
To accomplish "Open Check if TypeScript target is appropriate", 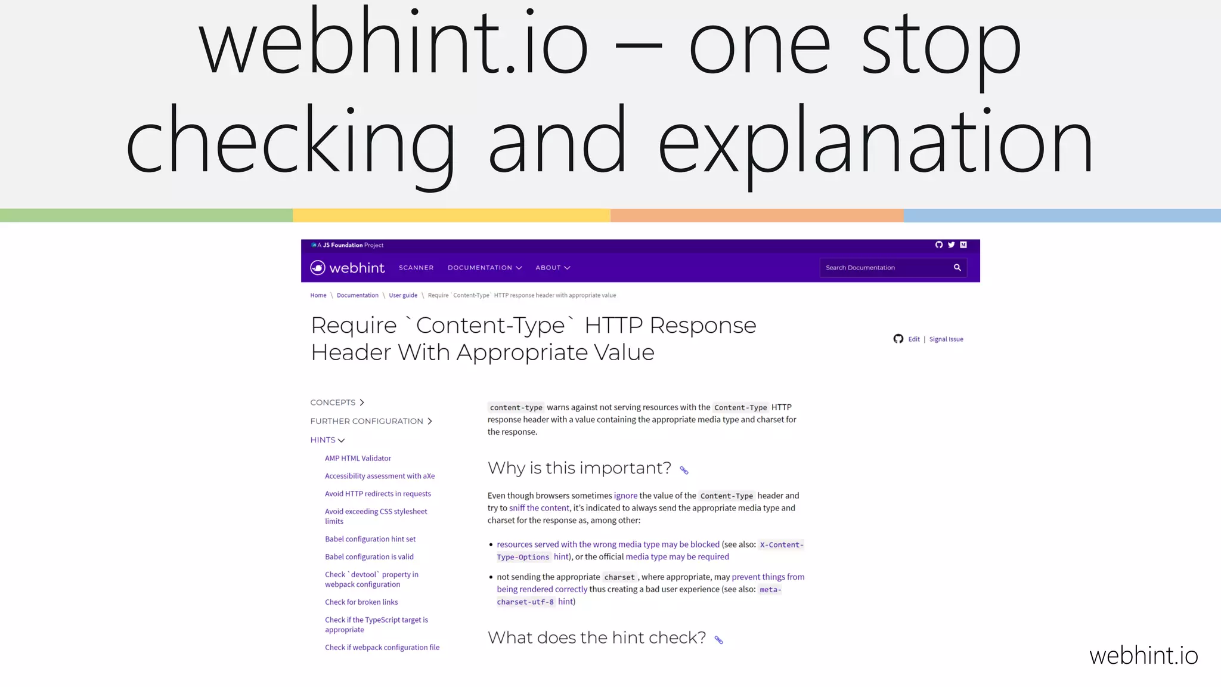I will pos(376,625).
